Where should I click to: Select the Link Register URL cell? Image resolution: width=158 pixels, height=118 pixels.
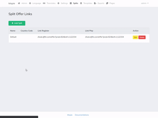(x=57, y=37)
